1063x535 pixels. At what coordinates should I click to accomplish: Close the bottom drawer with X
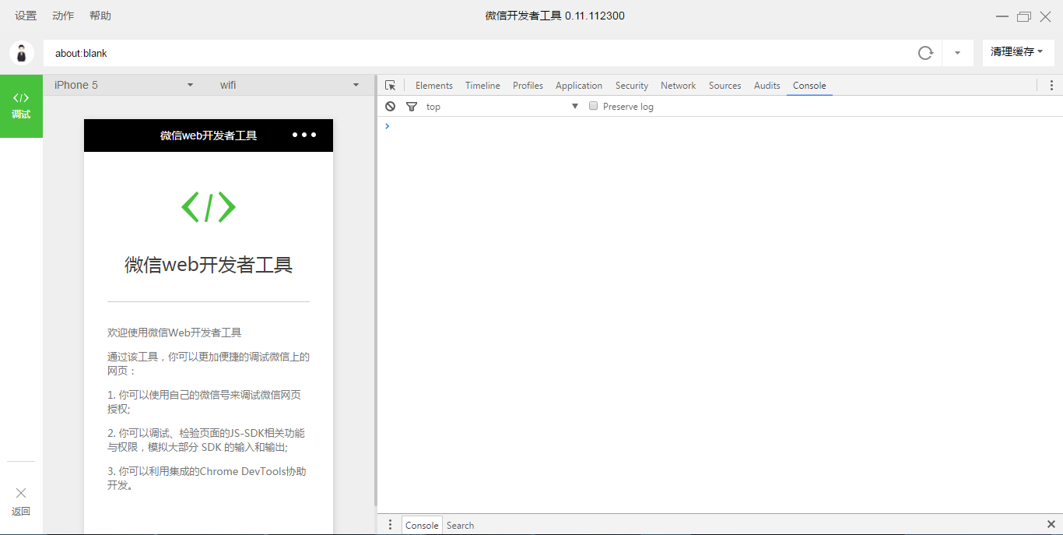tap(1051, 525)
